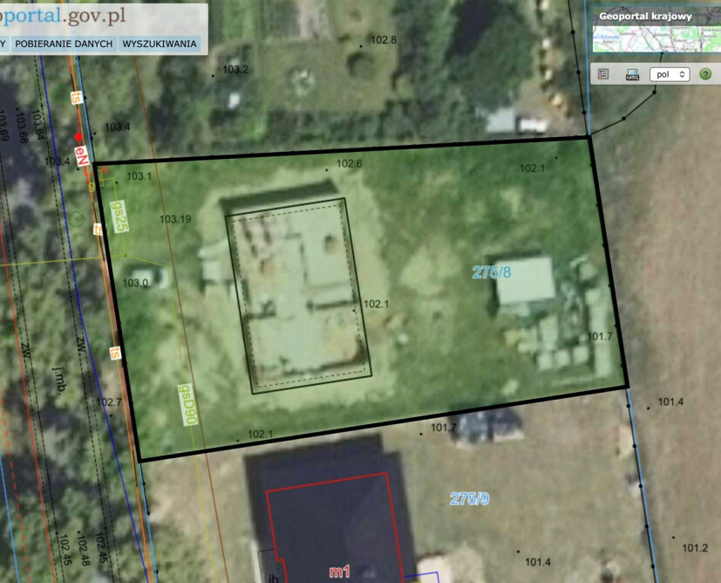Image resolution: width=721 pixels, height=583 pixels.
Task: Click the geoportal.gov.pl logo
Action: [63, 16]
